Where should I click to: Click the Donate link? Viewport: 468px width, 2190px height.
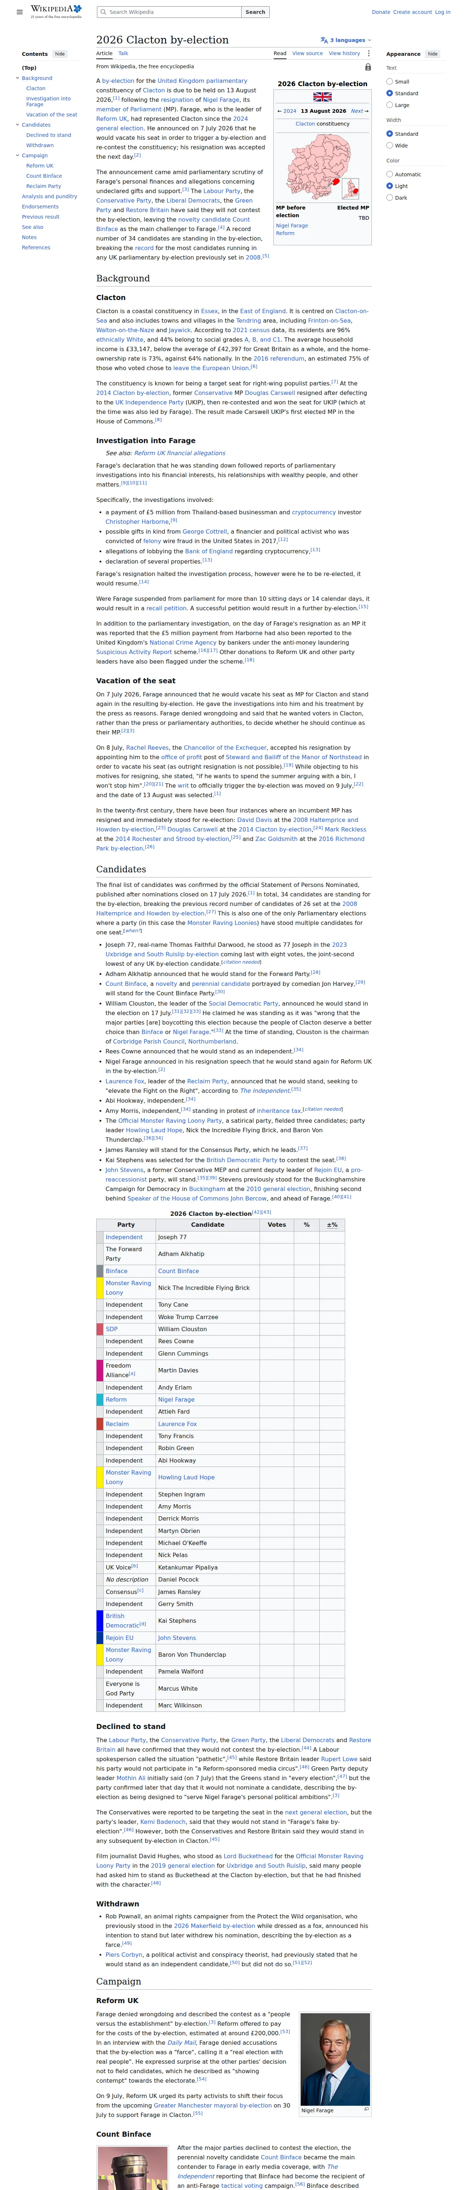[x=381, y=12]
